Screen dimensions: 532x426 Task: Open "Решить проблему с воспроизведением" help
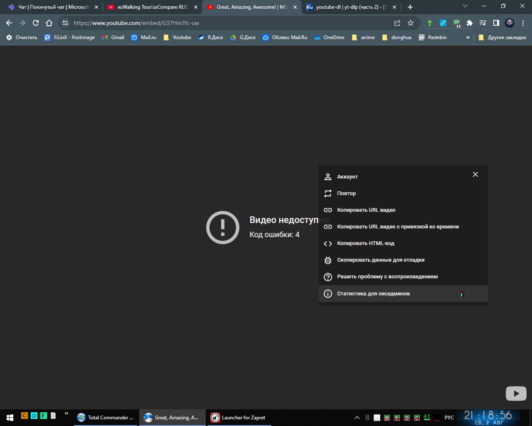pyautogui.click(x=387, y=277)
